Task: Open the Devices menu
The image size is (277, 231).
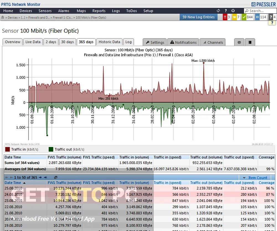Action: (26, 11)
